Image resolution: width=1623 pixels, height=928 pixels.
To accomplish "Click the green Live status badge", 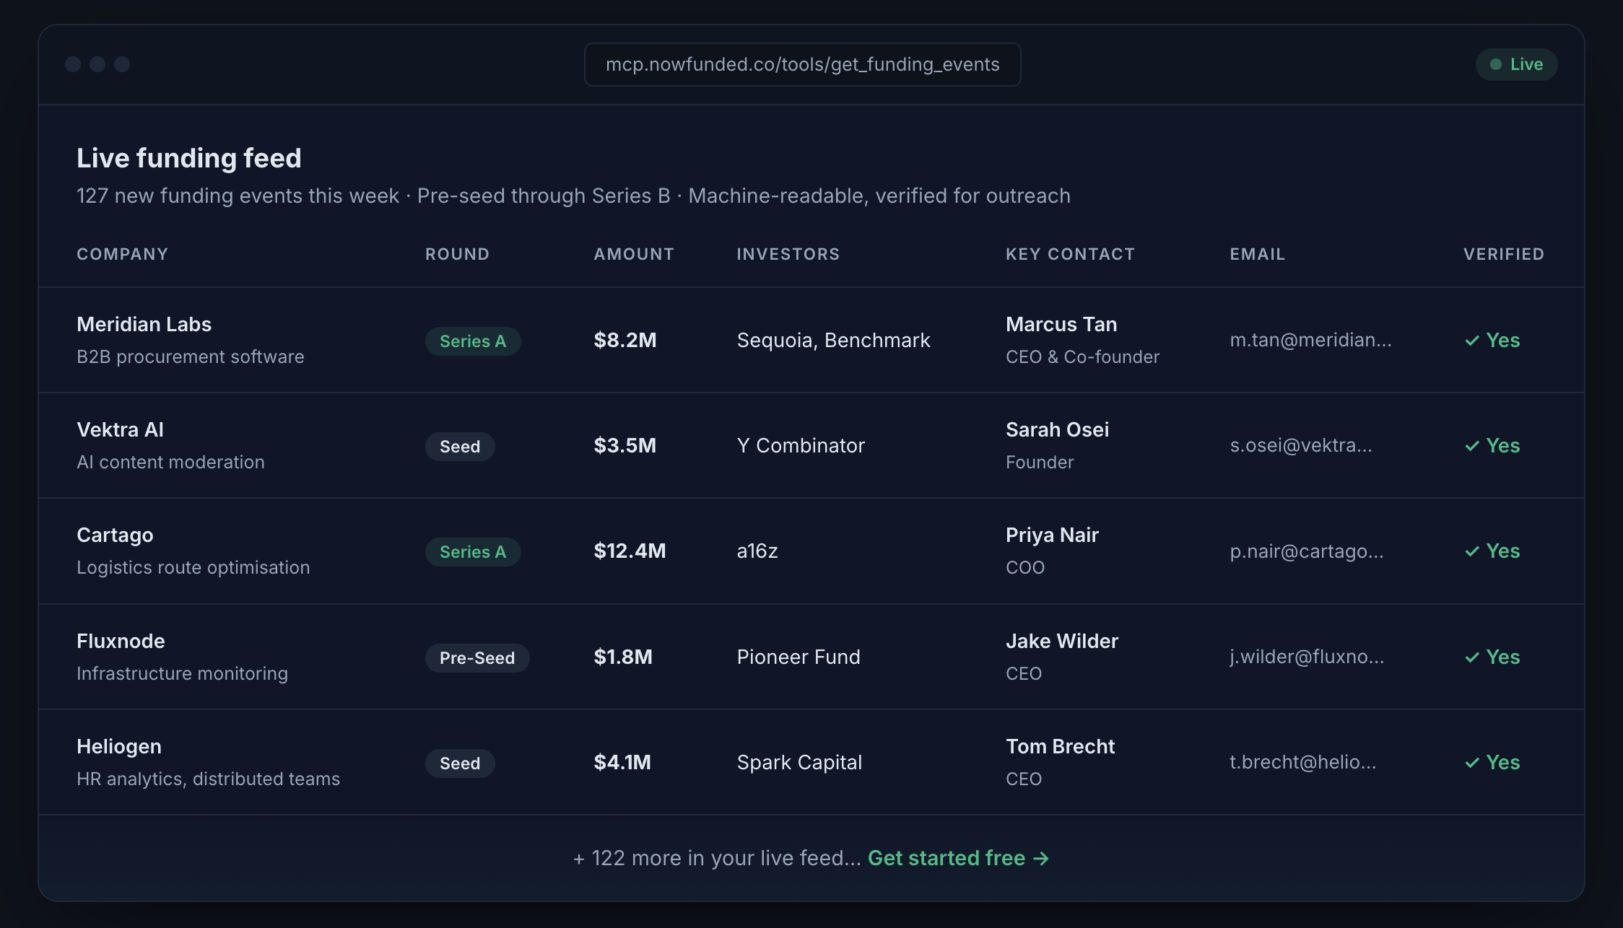I will [x=1516, y=64].
